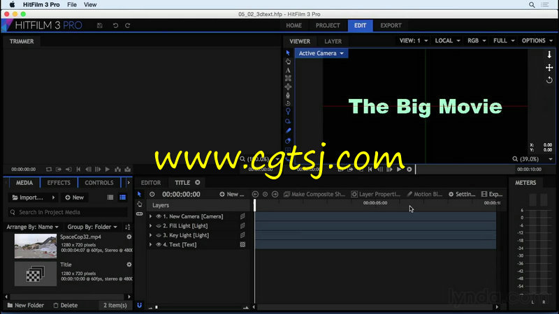Open Group By: Folder dropdown
Screen dimensions: 559x314
tap(92, 227)
